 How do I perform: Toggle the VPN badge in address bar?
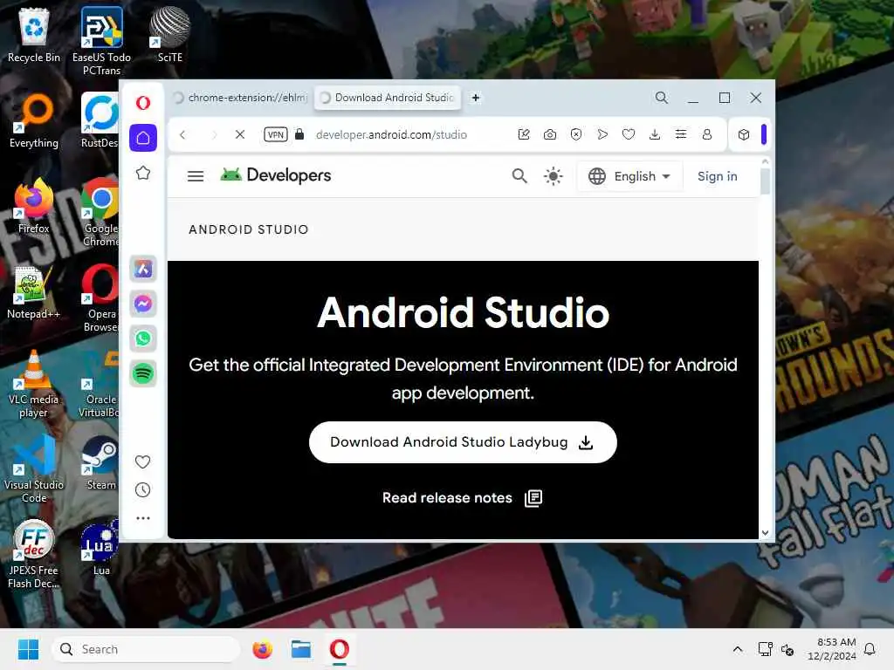pyautogui.click(x=275, y=134)
